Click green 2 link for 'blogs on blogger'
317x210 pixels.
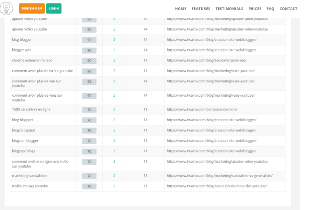click(x=114, y=141)
